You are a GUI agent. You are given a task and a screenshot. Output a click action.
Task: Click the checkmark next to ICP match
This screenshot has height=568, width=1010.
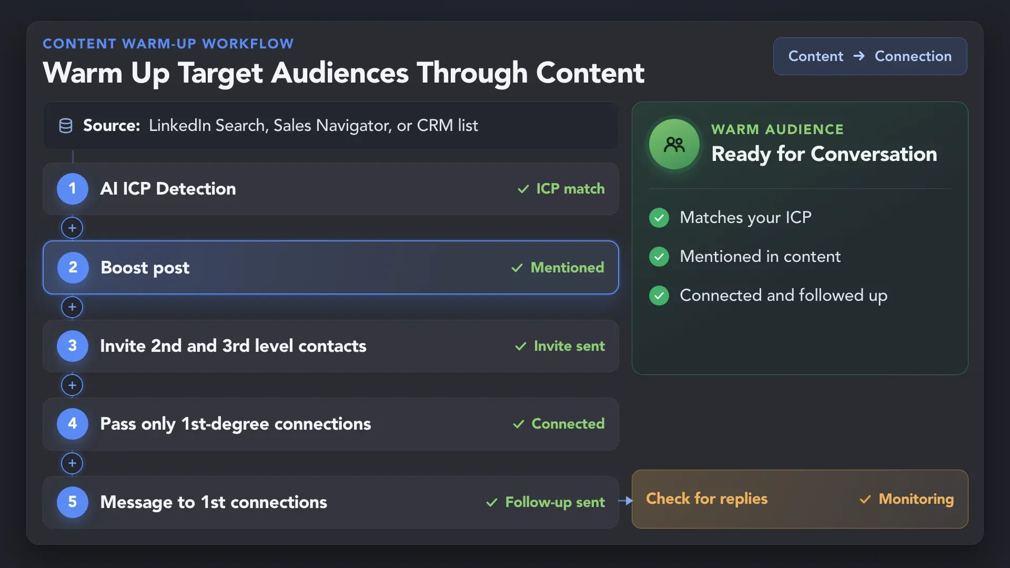(x=523, y=189)
